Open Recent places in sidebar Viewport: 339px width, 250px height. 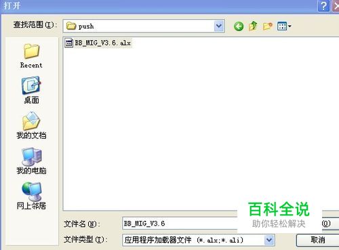coord(31,56)
